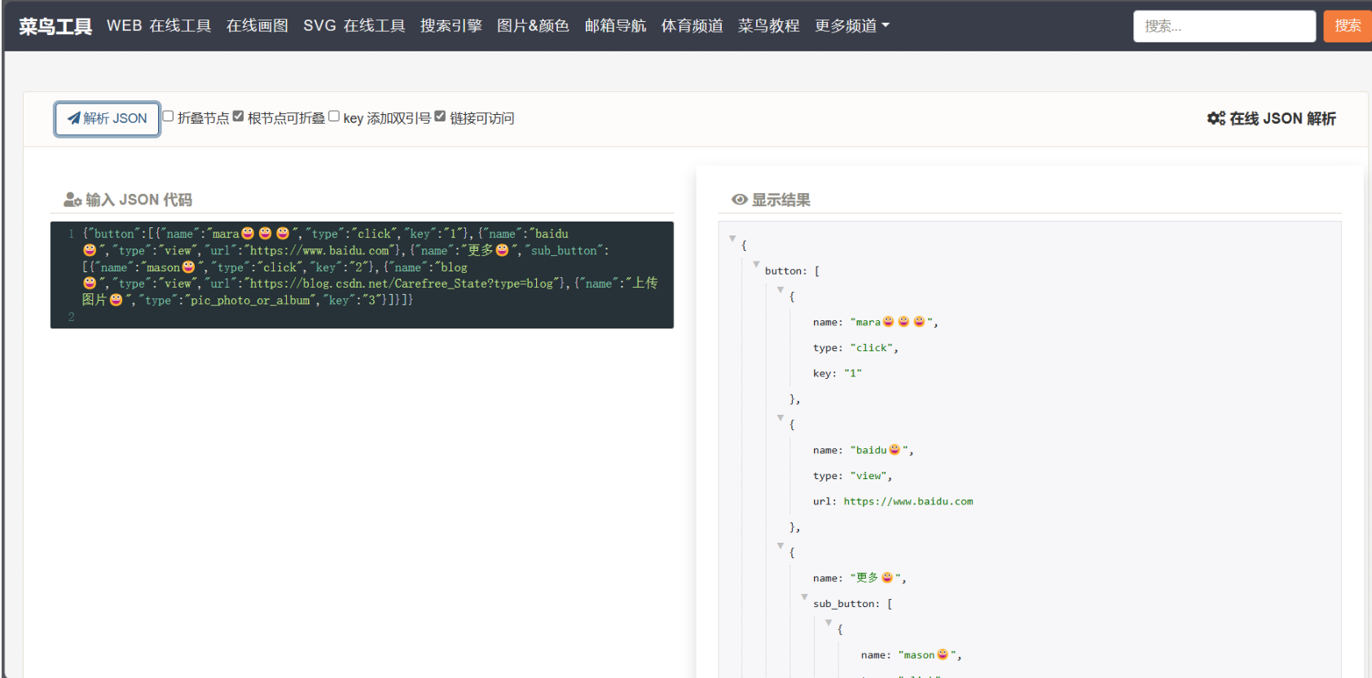This screenshot has height=678, width=1372.
Task: Focus the 搜索 text input field
Action: (1224, 26)
